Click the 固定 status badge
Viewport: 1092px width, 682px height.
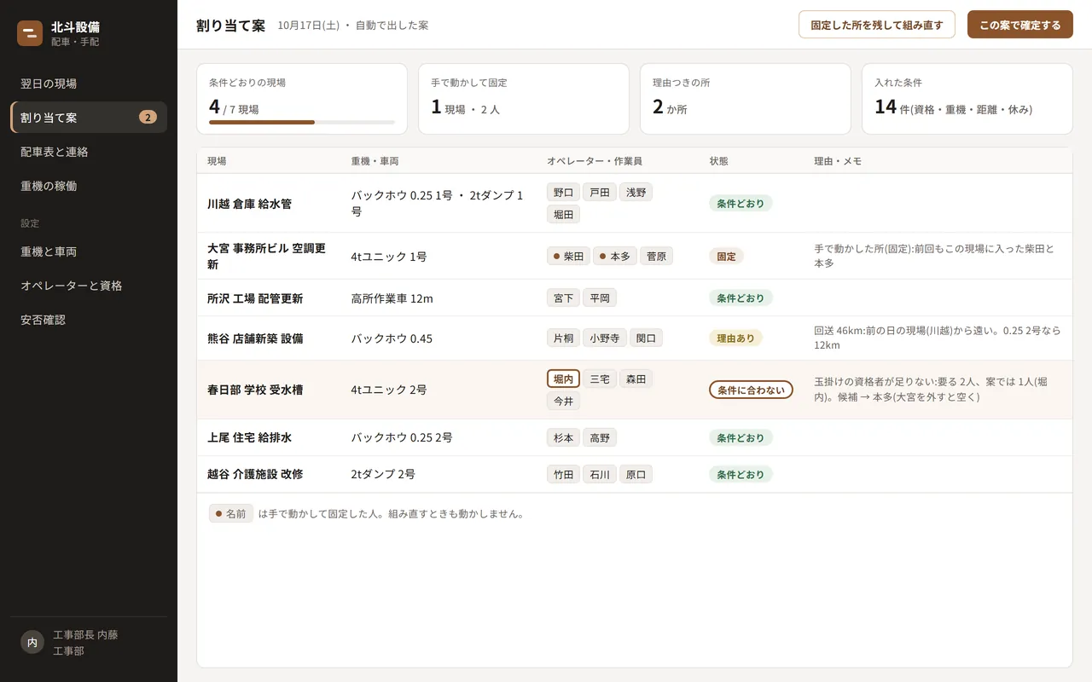pyautogui.click(x=726, y=256)
